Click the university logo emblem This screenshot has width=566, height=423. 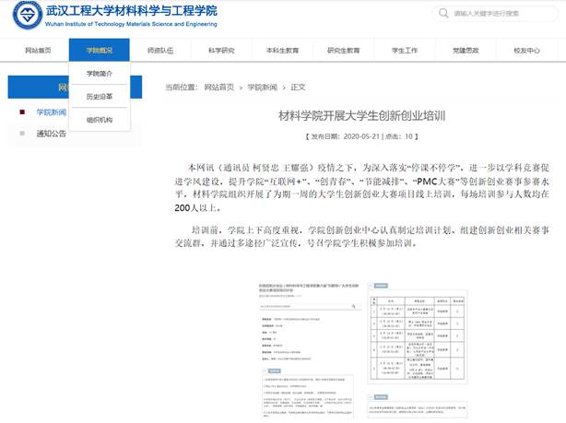[27, 16]
